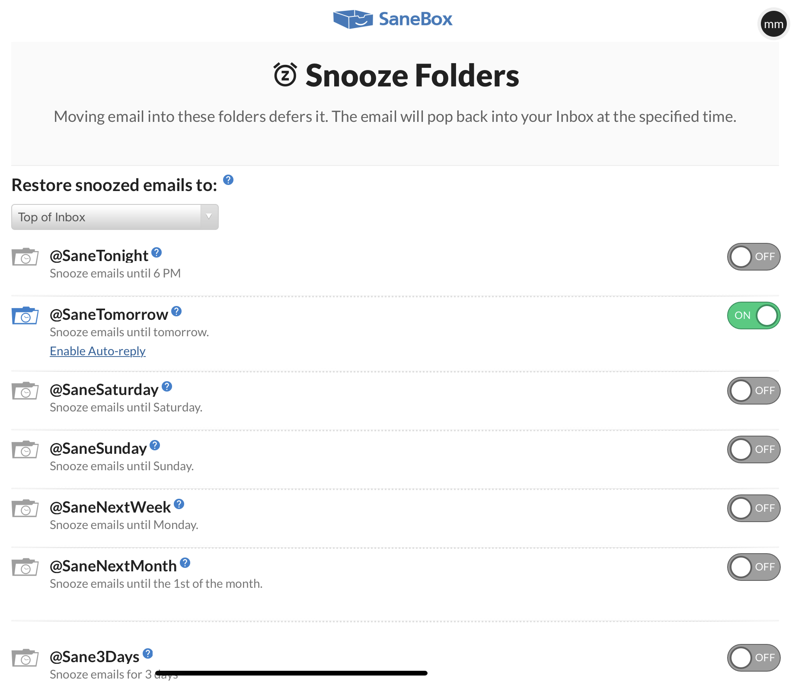Click the @SaneSunday help icon
The width and height of the screenshot is (792, 682).
[x=155, y=445]
